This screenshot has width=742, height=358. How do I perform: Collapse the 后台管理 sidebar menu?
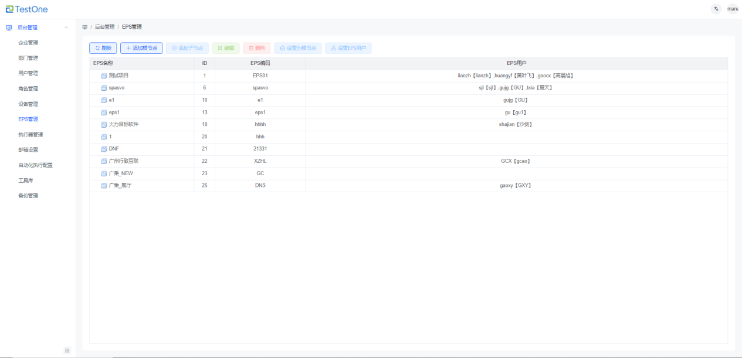[x=66, y=28]
